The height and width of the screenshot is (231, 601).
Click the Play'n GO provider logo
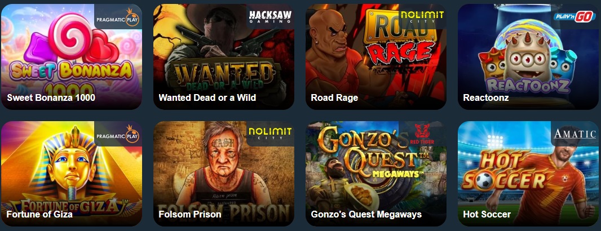coord(575,16)
